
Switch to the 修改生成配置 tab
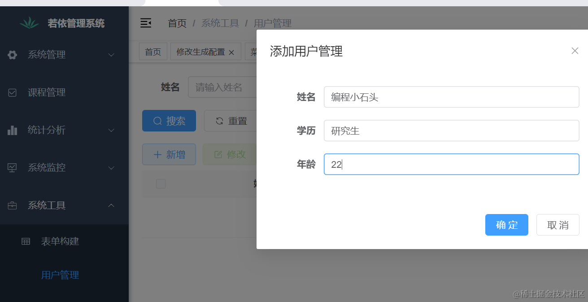click(200, 52)
